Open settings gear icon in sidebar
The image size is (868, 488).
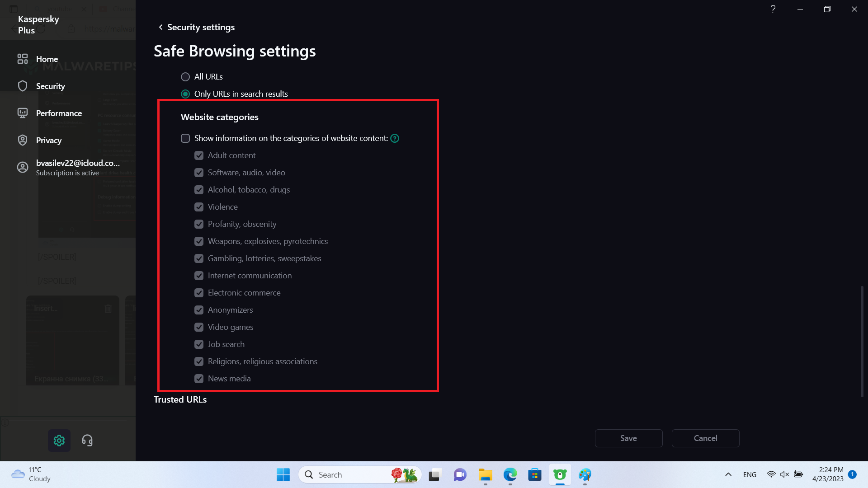click(x=59, y=440)
